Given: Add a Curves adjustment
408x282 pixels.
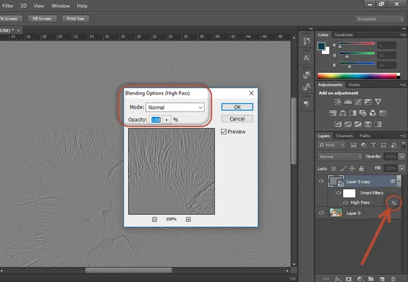Looking at the screenshot, I should 358,102.
